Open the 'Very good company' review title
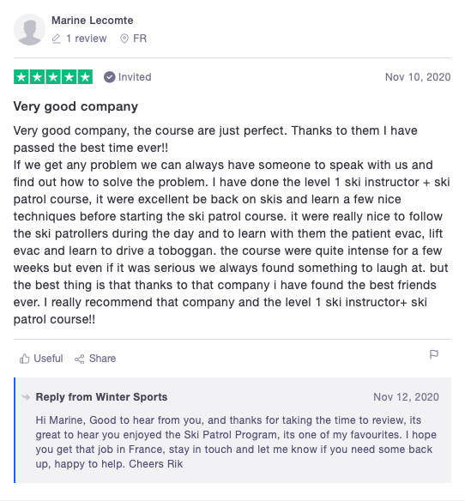The height and width of the screenshot is (501, 465). point(75,106)
